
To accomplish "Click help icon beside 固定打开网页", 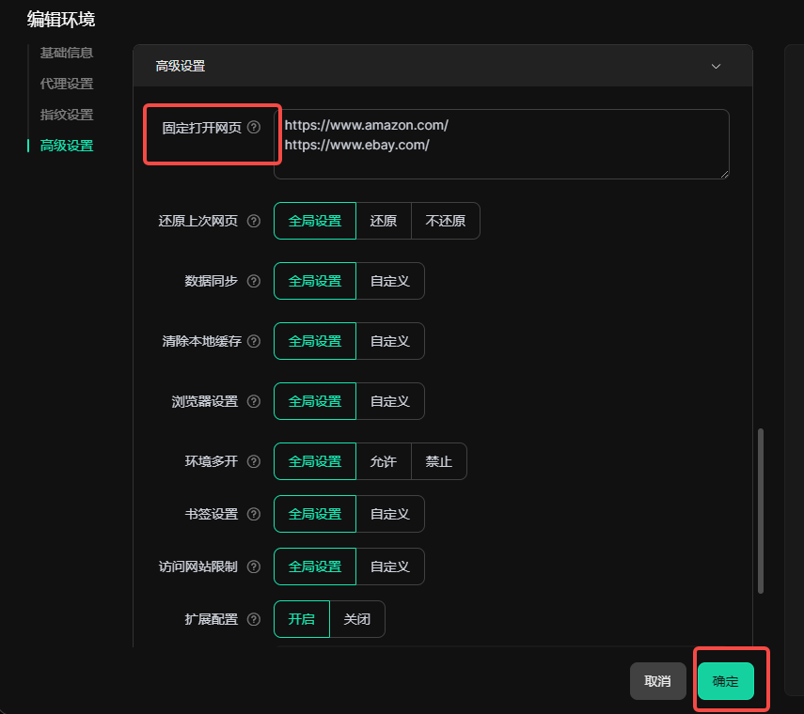I will click(253, 128).
